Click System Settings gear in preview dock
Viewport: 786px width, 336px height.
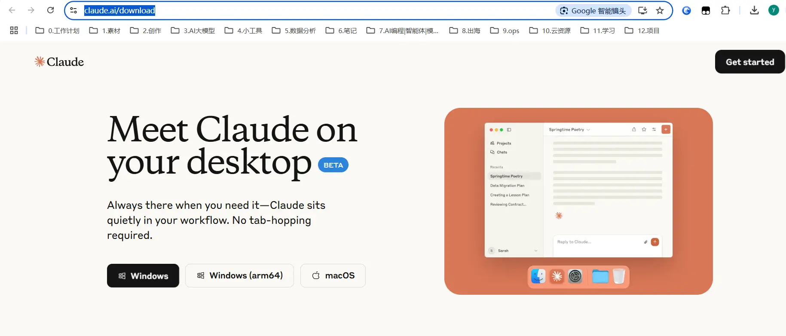pyautogui.click(x=575, y=276)
